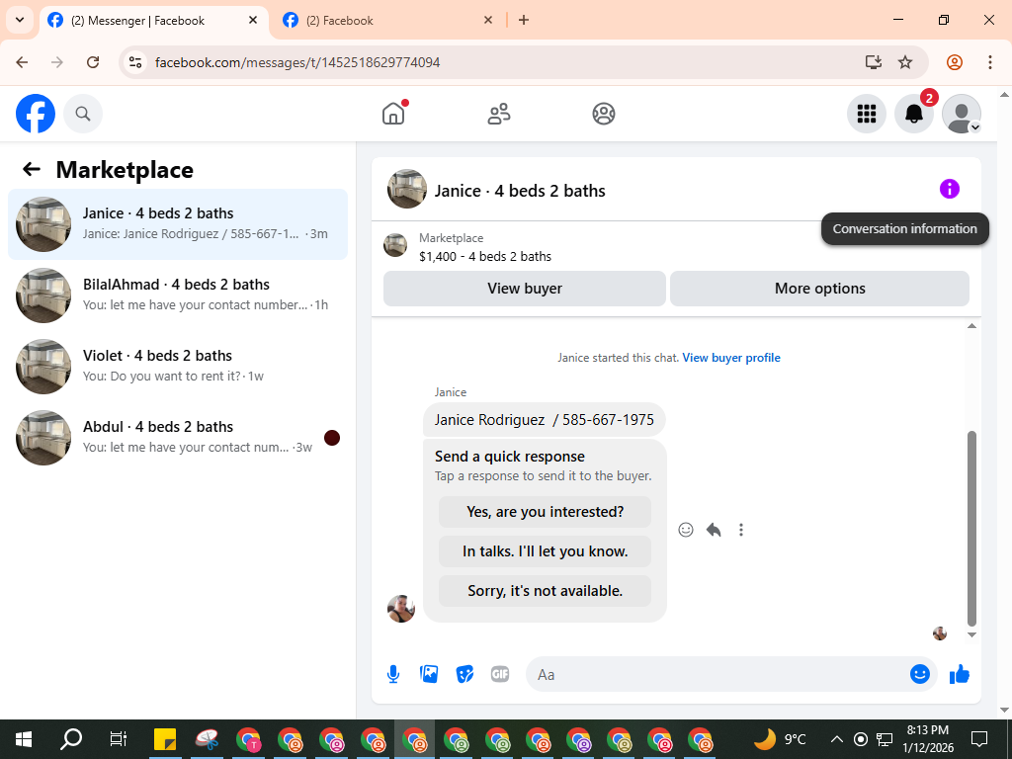Open Sticky Notes from taskbar
Viewport: 1012px width, 759px height.
coord(165,739)
